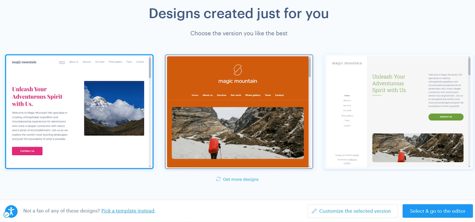Click the circular logo in orange design
The width and height of the screenshot is (475, 222).
coord(238,69)
